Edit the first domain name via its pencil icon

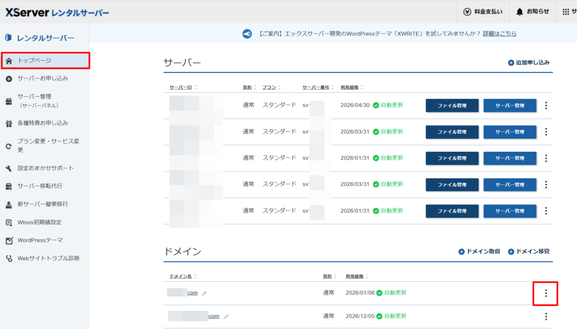[x=203, y=292]
